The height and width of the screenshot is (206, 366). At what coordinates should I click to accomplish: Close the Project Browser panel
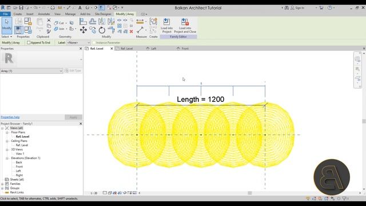[81, 124]
